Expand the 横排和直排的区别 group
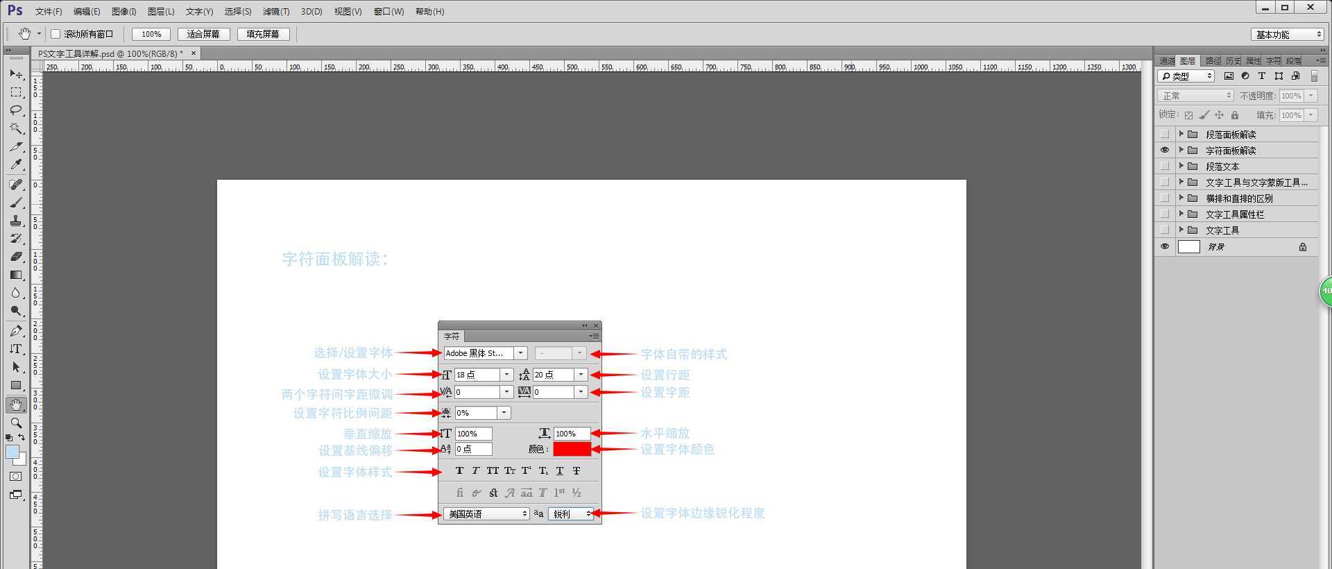1332x569 pixels. (1181, 198)
